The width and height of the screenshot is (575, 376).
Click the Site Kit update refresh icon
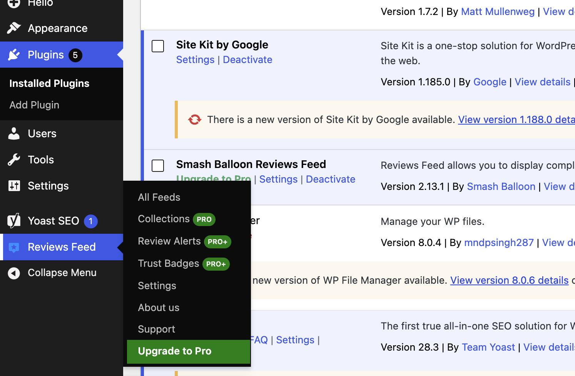point(194,120)
